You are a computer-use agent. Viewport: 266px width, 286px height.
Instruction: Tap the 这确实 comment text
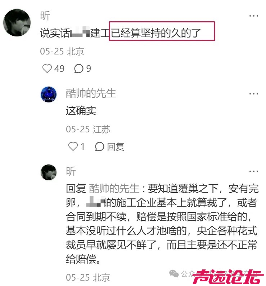point(81,111)
